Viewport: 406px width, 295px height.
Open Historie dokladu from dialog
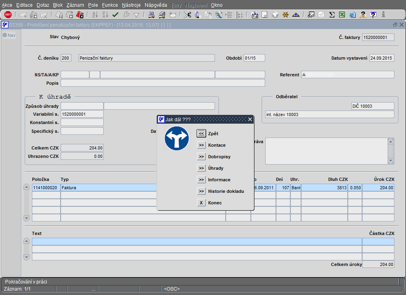(201, 191)
